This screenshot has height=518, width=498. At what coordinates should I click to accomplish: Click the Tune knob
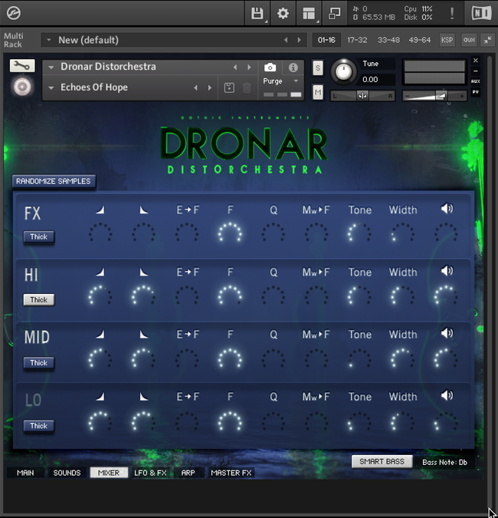click(343, 71)
